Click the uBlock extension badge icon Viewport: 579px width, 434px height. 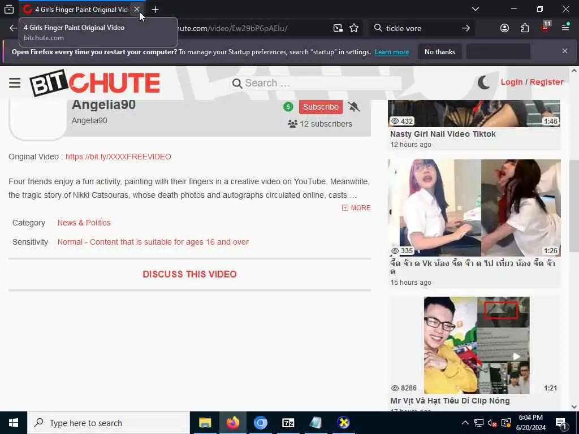pos(546,27)
